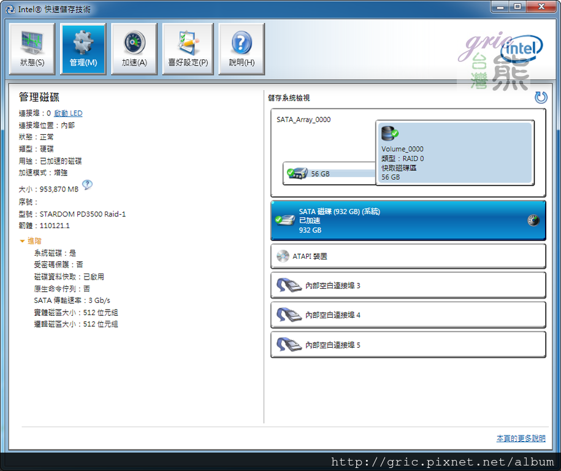Click the 啟動 LED link
This screenshot has width=561, height=471.
coord(68,113)
